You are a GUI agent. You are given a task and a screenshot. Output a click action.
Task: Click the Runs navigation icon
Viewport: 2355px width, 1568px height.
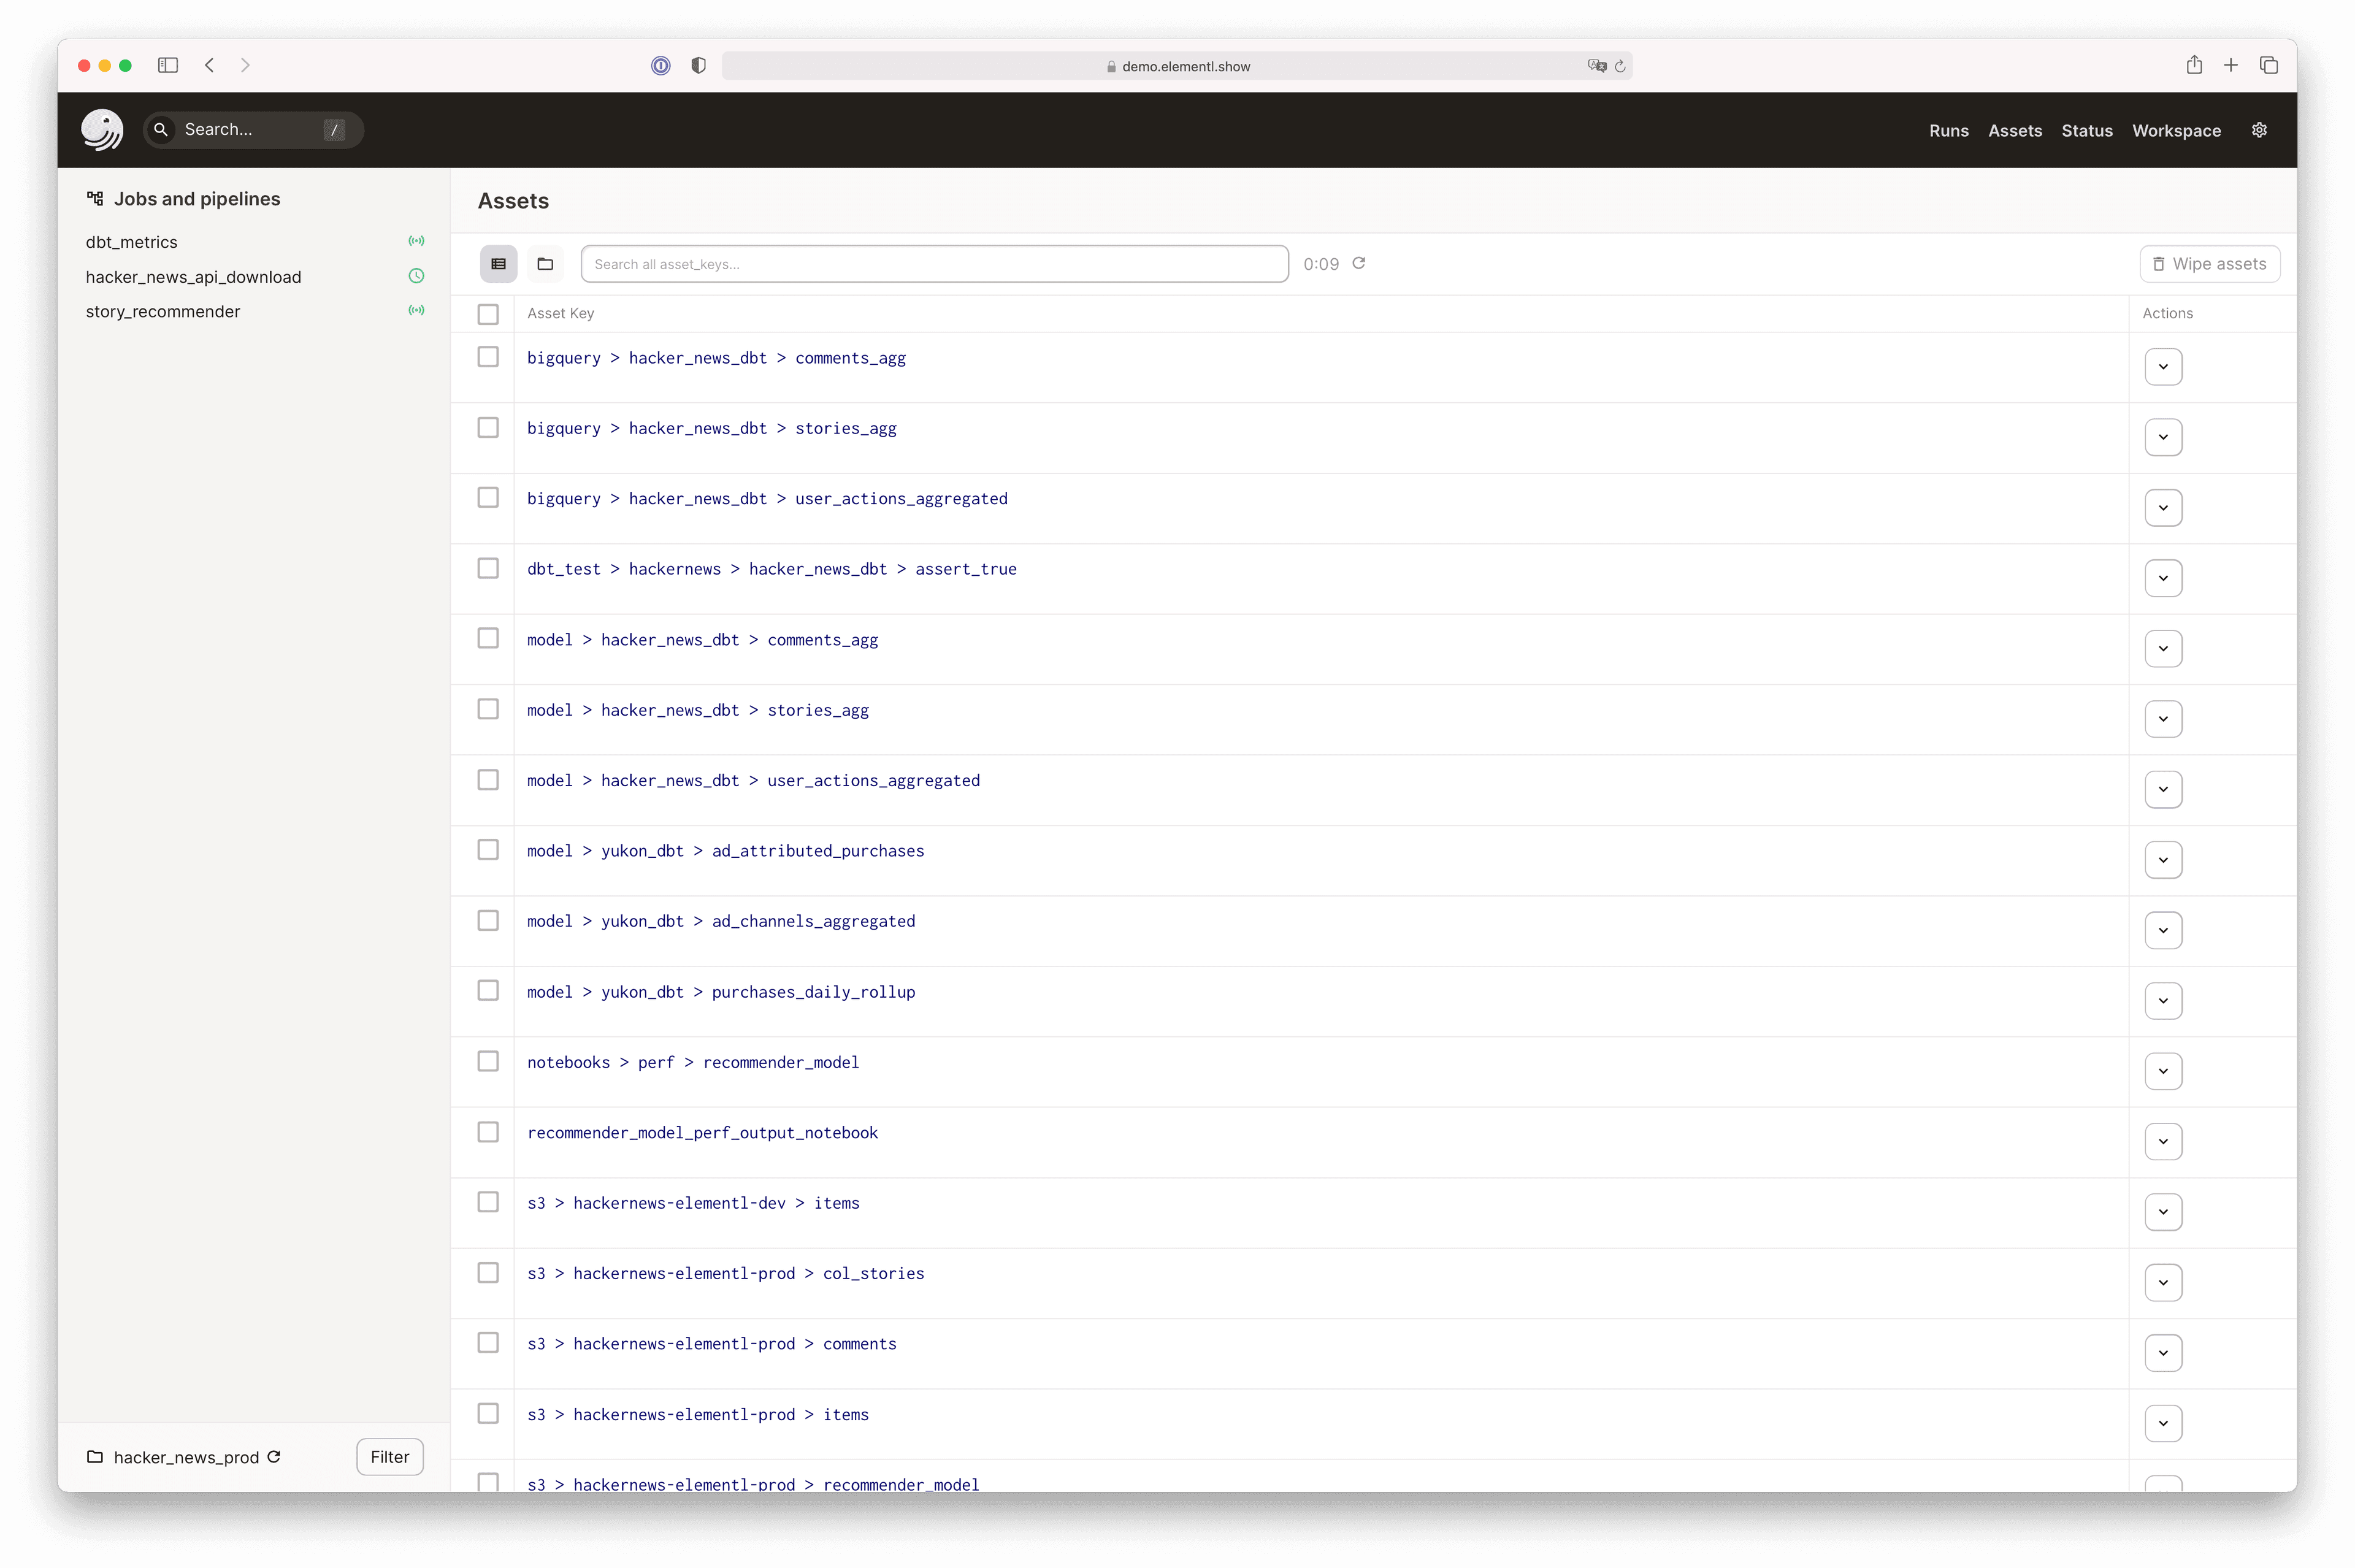click(x=1947, y=129)
